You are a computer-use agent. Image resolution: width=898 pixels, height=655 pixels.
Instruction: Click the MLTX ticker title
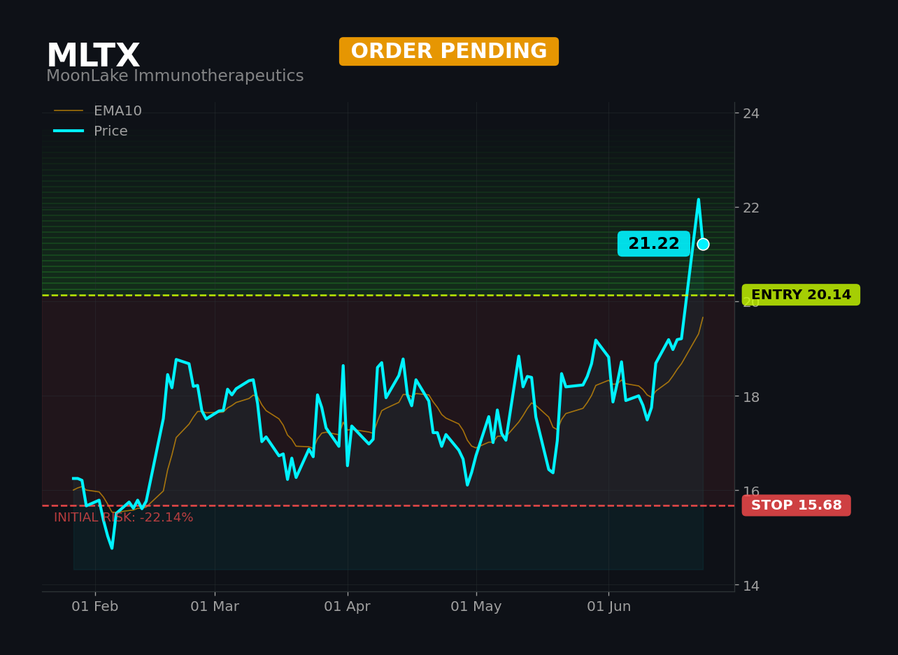(x=93, y=56)
